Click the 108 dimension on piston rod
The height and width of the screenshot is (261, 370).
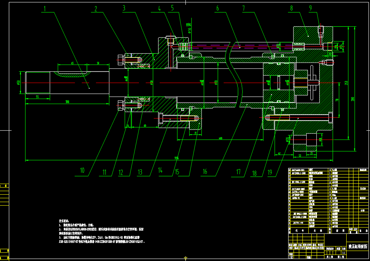click(67, 102)
